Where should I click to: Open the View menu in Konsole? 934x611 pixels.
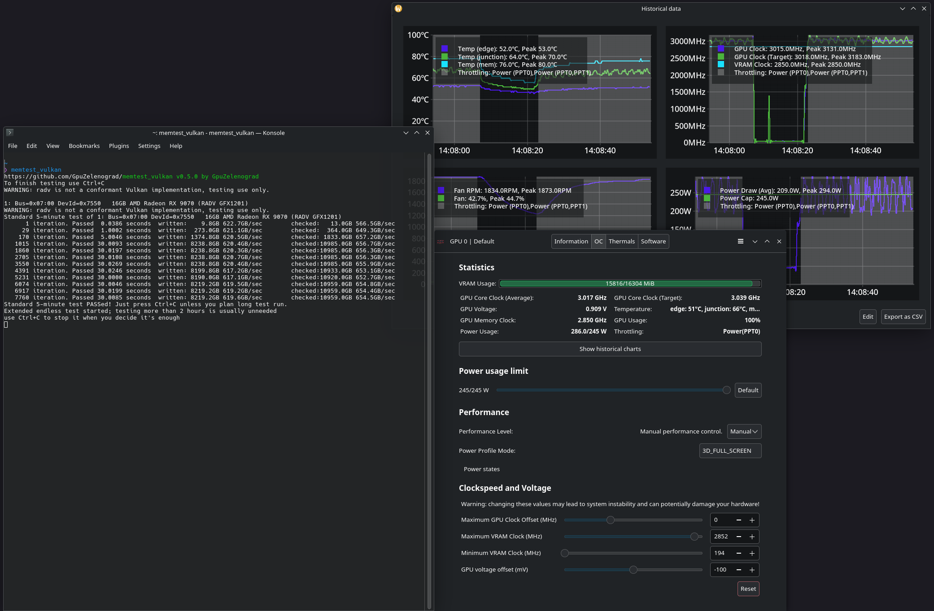click(x=52, y=146)
